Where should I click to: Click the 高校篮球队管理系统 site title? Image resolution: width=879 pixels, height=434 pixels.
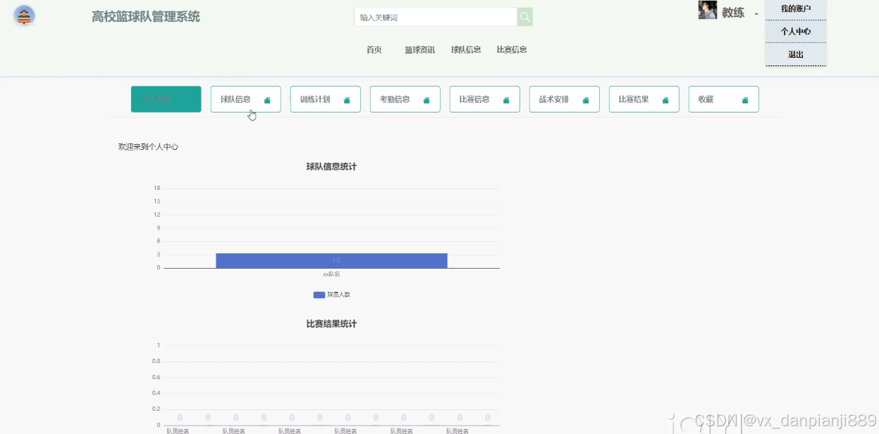click(x=146, y=16)
